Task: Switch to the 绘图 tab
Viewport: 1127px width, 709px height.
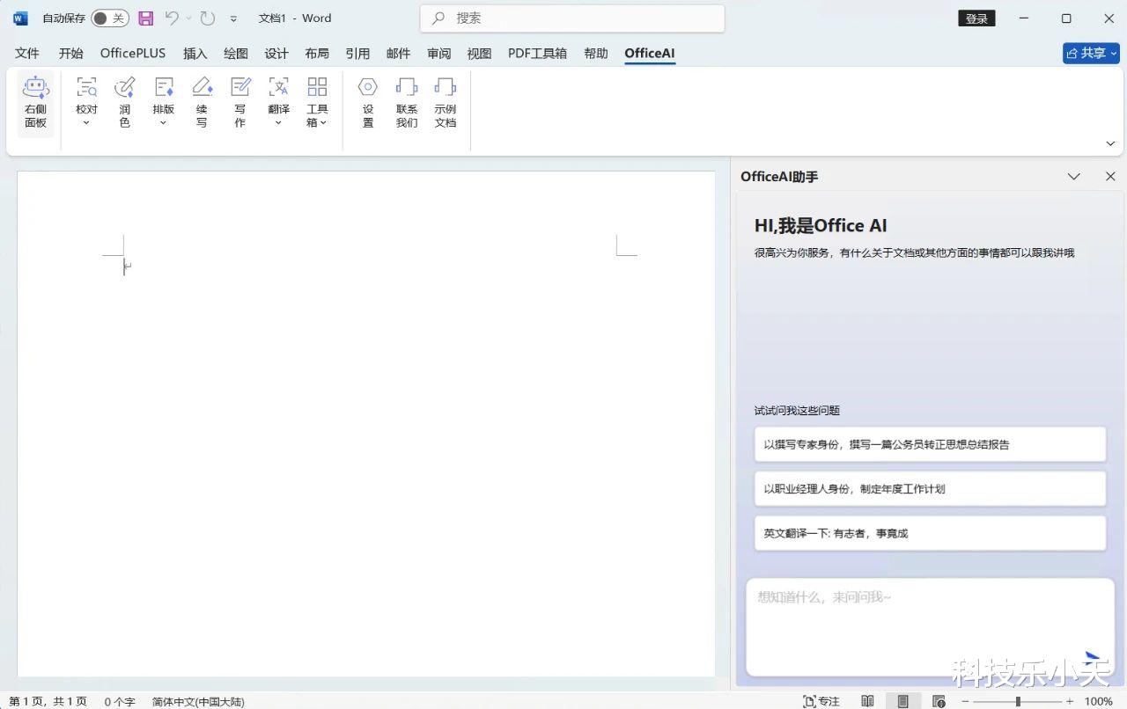Action: point(236,54)
